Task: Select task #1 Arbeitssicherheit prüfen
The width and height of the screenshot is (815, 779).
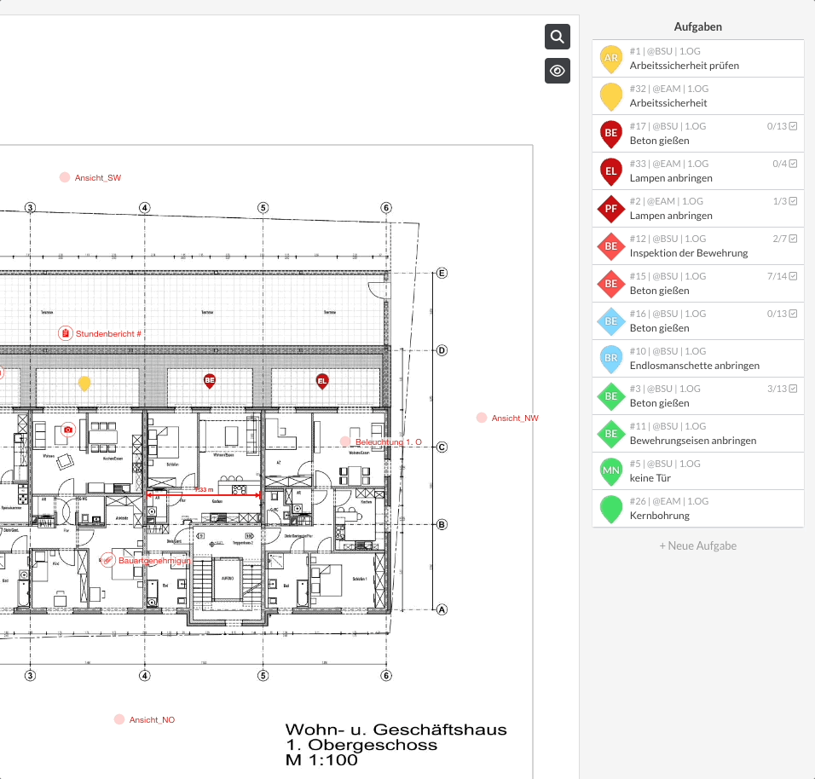Action: (684, 65)
